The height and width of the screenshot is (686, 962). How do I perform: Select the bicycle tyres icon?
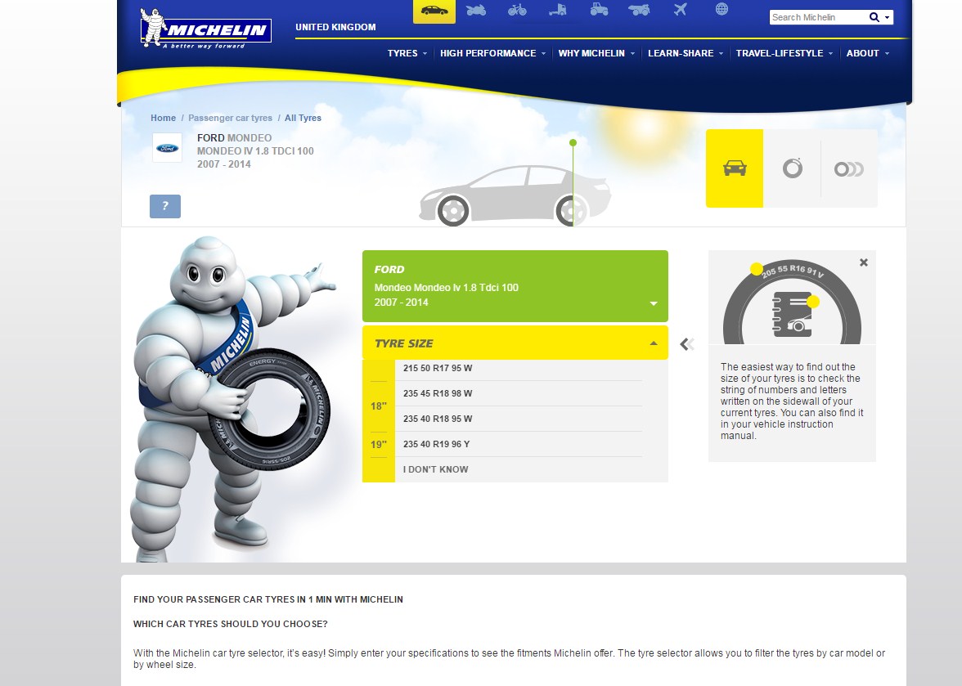click(517, 10)
